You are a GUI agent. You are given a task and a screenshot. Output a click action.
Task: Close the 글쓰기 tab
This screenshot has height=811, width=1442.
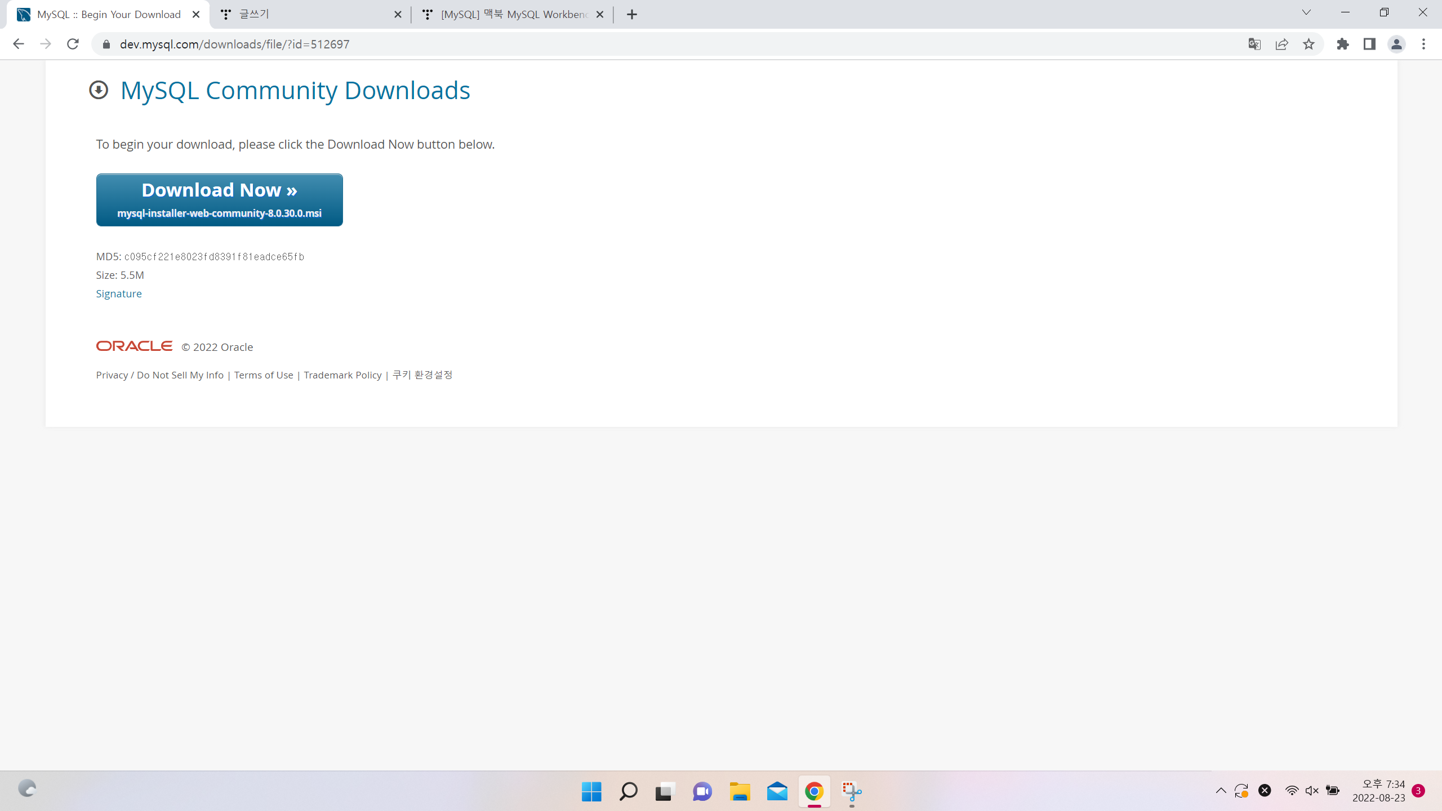click(x=398, y=15)
